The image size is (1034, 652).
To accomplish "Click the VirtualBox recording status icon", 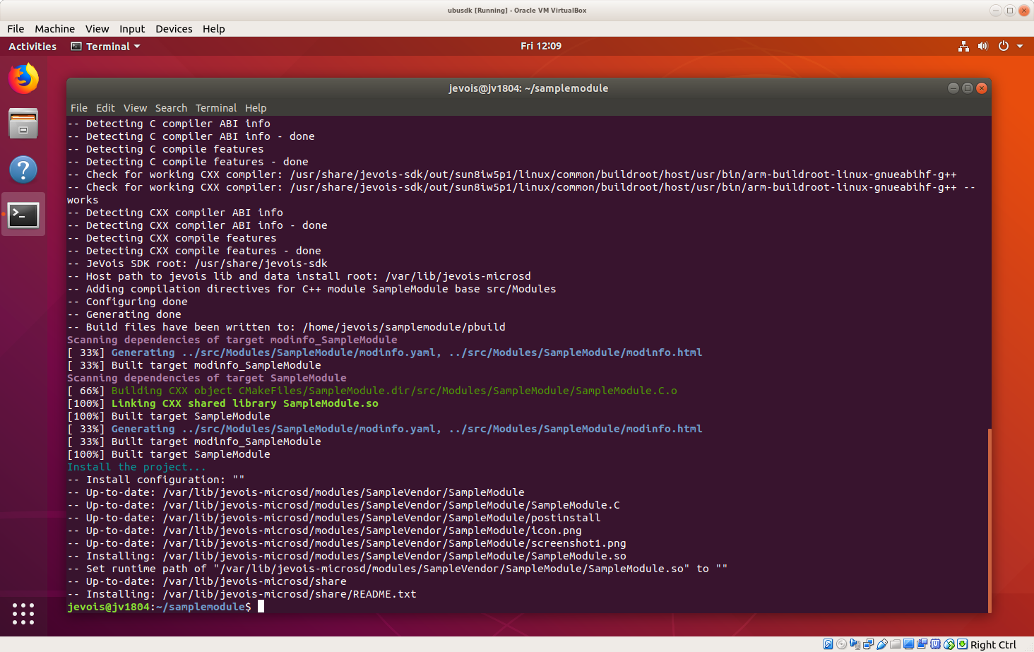I will [922, 644].
